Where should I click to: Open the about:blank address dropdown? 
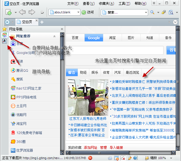click(78, 12)
